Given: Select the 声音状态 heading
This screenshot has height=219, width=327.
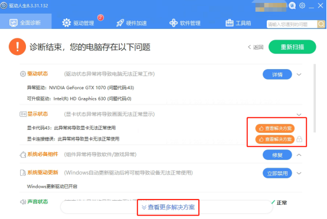Looking at the screenshot, I should point(38,202).
